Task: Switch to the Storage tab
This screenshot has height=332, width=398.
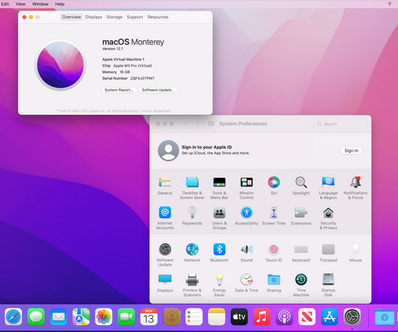Action: click(x=114, y=17)
